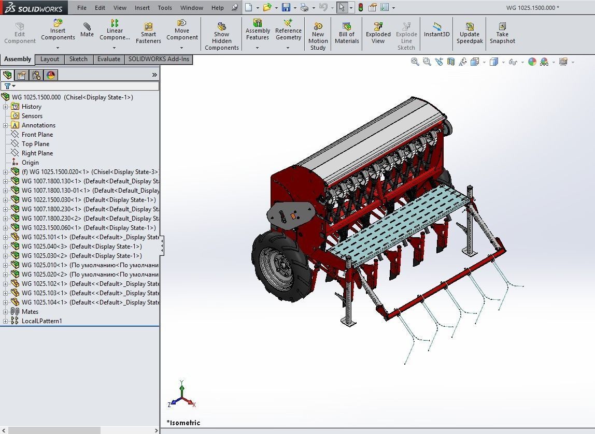Switch to SOLIDWORKS Add-Ins tab
This screenshot has height=434, width=595.
(x=159, y=59)
